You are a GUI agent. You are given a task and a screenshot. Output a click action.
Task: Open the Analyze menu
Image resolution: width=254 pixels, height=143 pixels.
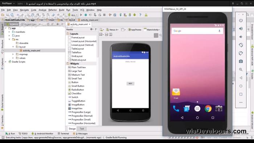pos(42,10)
